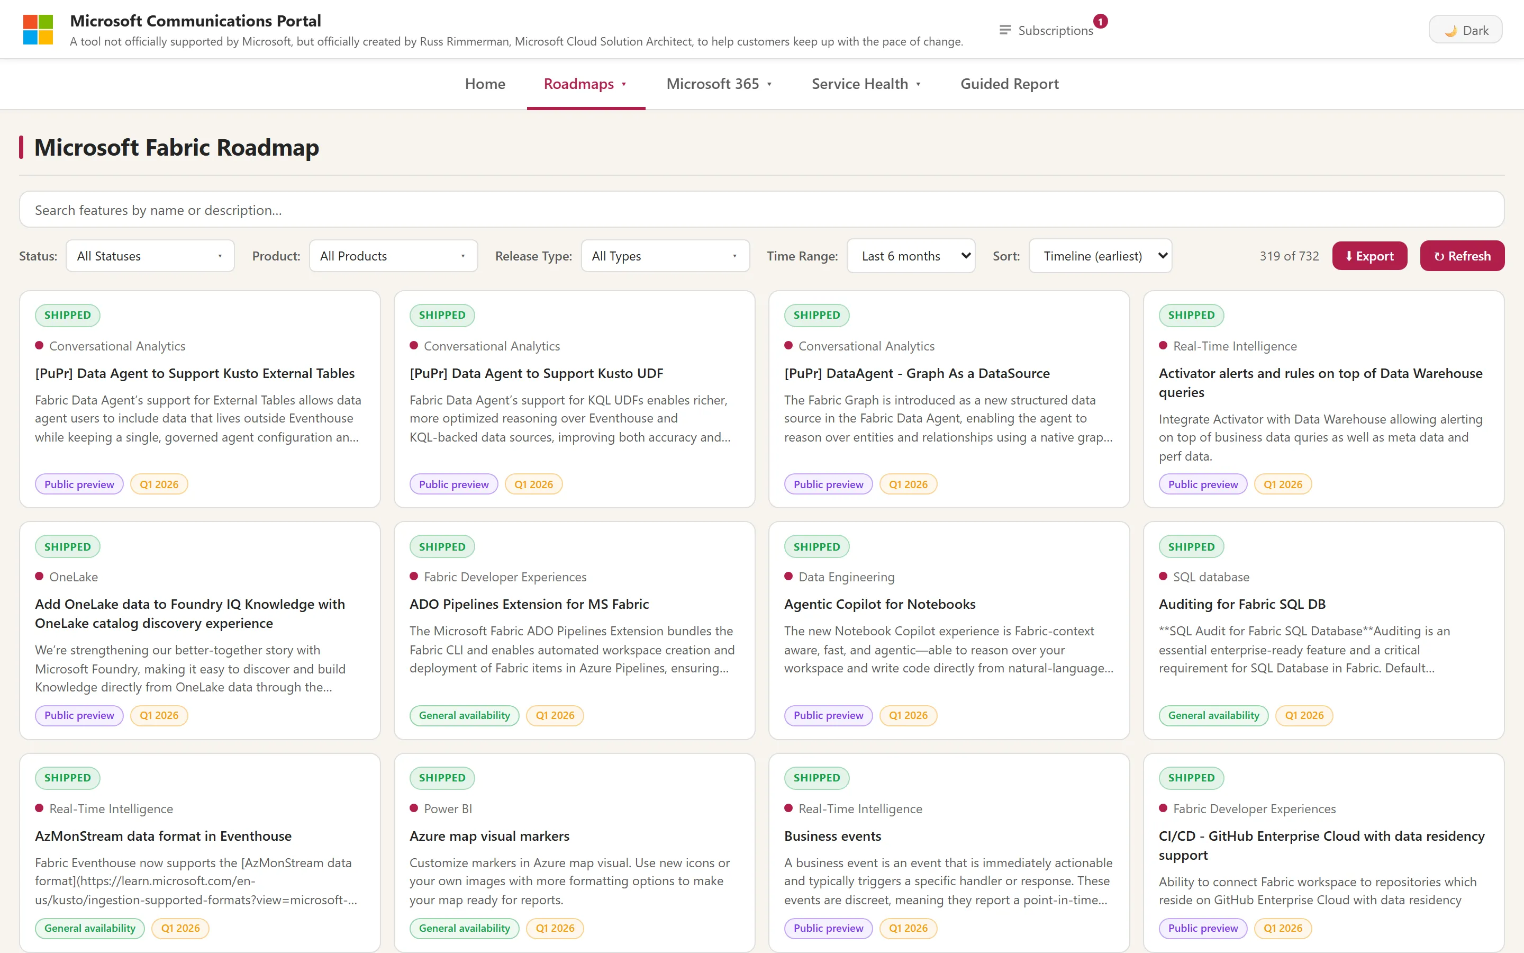Open the Subscriptions list icon
The width and height of the screenshot is (1524, 953).
pos(1005,30)
